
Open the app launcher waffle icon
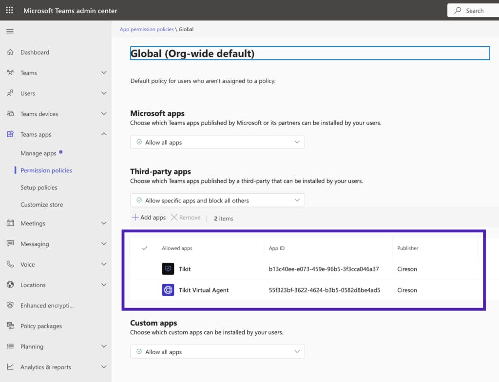click(x=10, y=10)
